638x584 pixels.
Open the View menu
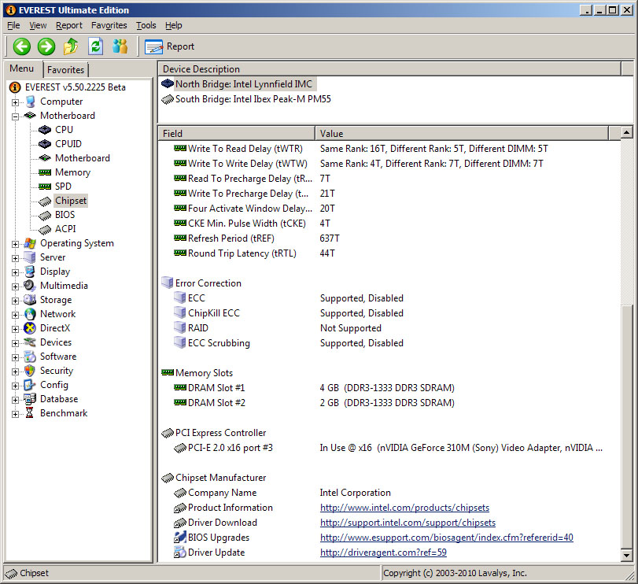[38, 25]
